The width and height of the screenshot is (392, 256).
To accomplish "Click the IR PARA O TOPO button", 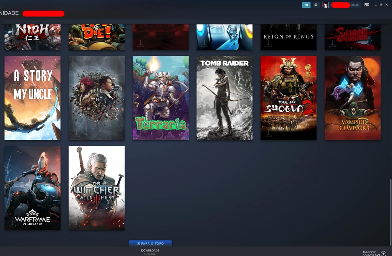I will click(x=150, y=243).
